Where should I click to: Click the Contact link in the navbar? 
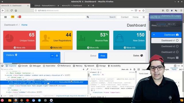(x=124, y=17)
